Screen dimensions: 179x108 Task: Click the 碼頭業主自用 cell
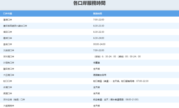pyautogui.click(x=100, y=75)
